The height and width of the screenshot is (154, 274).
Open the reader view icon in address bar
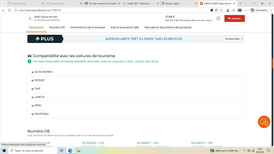coord(216,10)
